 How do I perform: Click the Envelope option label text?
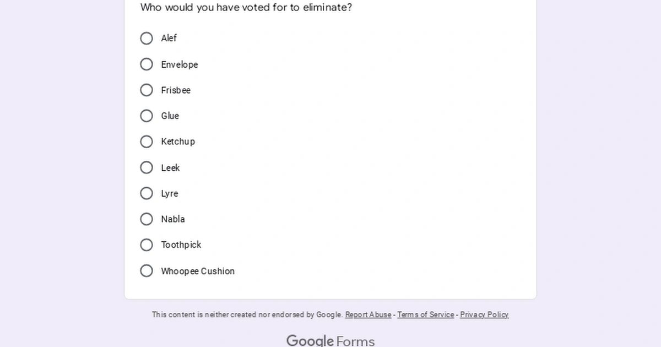tap(180, 64)
